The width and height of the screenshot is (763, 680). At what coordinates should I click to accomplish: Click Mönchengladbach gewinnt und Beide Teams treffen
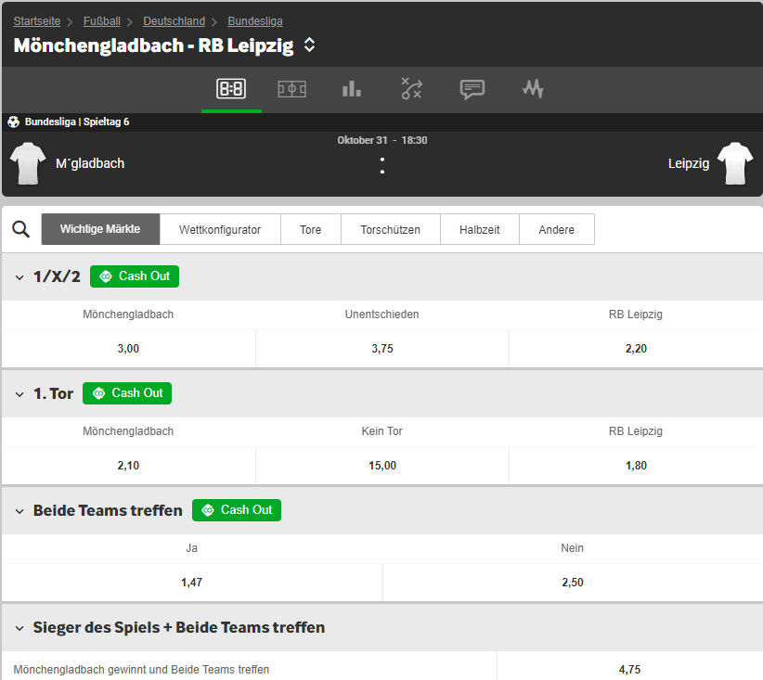pos(141,669)
